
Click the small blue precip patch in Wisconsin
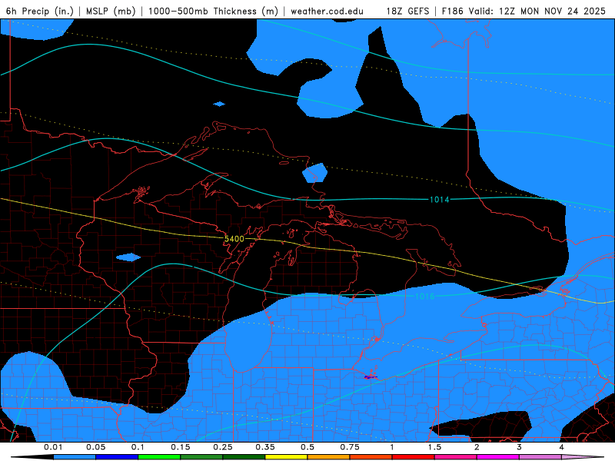coord(128,257)
